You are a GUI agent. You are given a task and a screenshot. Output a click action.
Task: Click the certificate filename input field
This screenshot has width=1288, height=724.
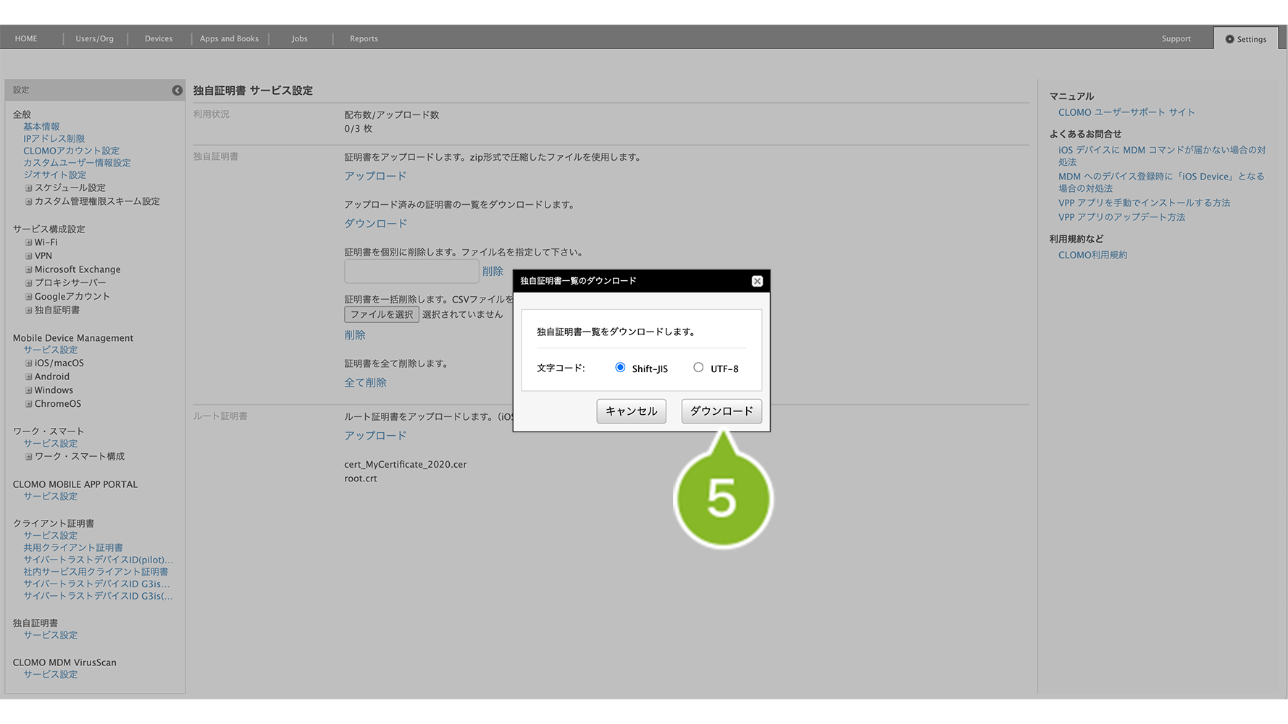click(411, 271)
